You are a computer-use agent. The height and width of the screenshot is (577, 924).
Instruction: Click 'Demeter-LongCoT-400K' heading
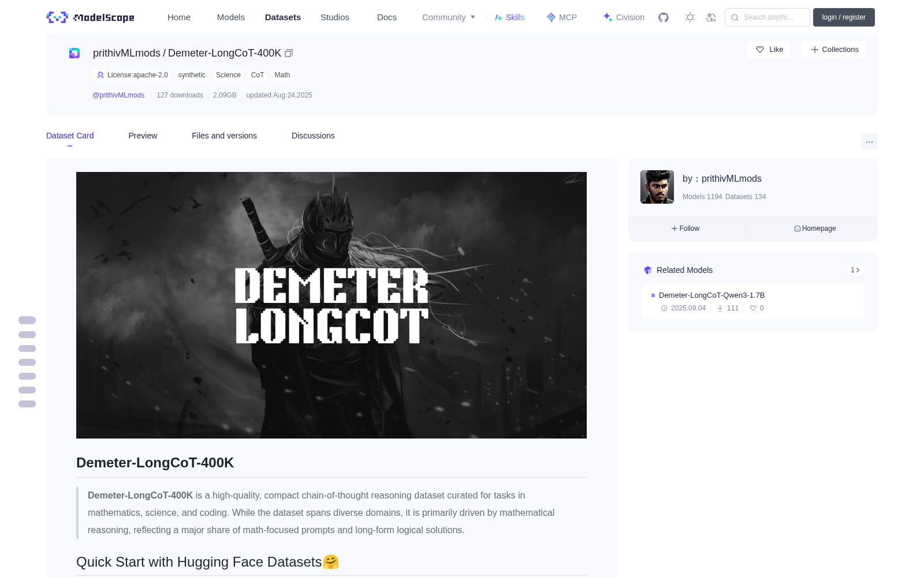pos(155,463)
